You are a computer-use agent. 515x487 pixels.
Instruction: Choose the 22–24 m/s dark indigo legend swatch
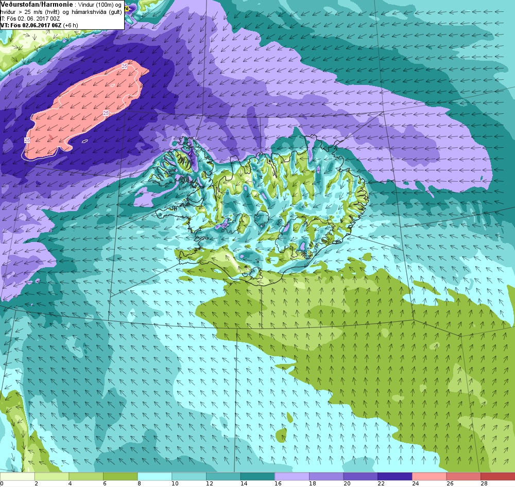pyautogui.click(x=395, y=476)
